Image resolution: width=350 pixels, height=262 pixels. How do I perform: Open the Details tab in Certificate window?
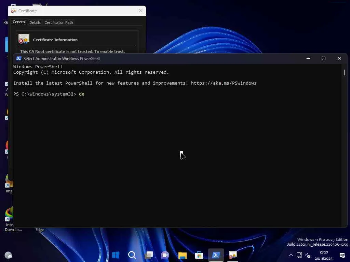(35, 23)
